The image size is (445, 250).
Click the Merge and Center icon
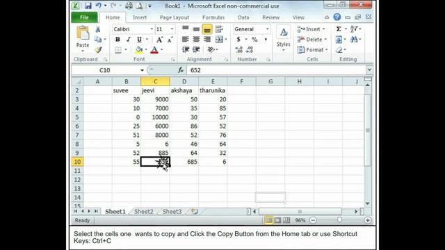click(219, 40)
